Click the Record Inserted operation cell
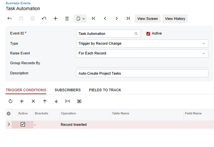 tap(85, 125)
